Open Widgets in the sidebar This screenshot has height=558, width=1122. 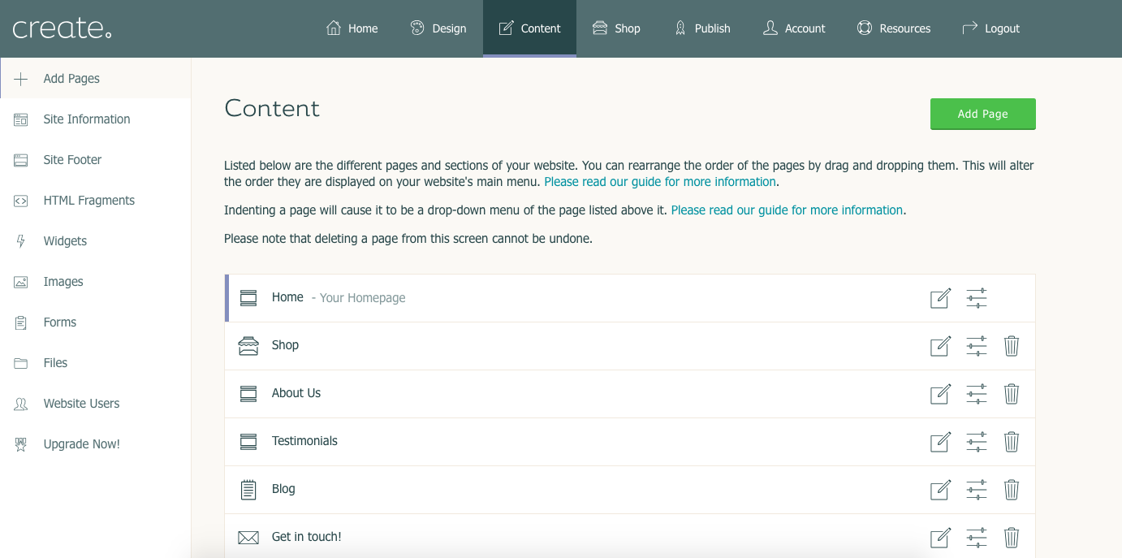click(x=96, y=240)
